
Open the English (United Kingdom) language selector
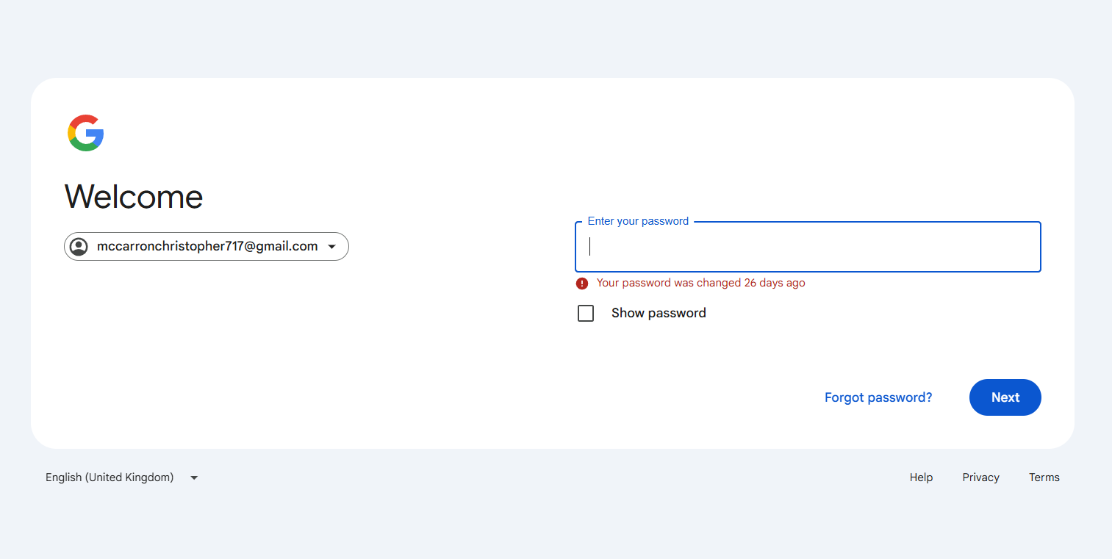[110, 477]
